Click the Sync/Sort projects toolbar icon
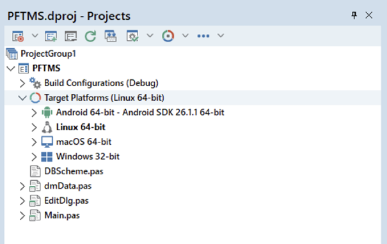The height and width of the screenshot is (244, 387). (x=111, y=36)
